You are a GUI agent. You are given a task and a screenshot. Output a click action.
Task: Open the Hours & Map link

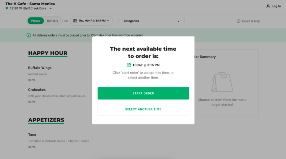251,21
